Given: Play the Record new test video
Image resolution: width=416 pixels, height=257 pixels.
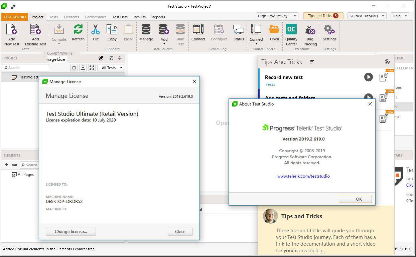Looking at the screenshot, I should coord(368,77).
